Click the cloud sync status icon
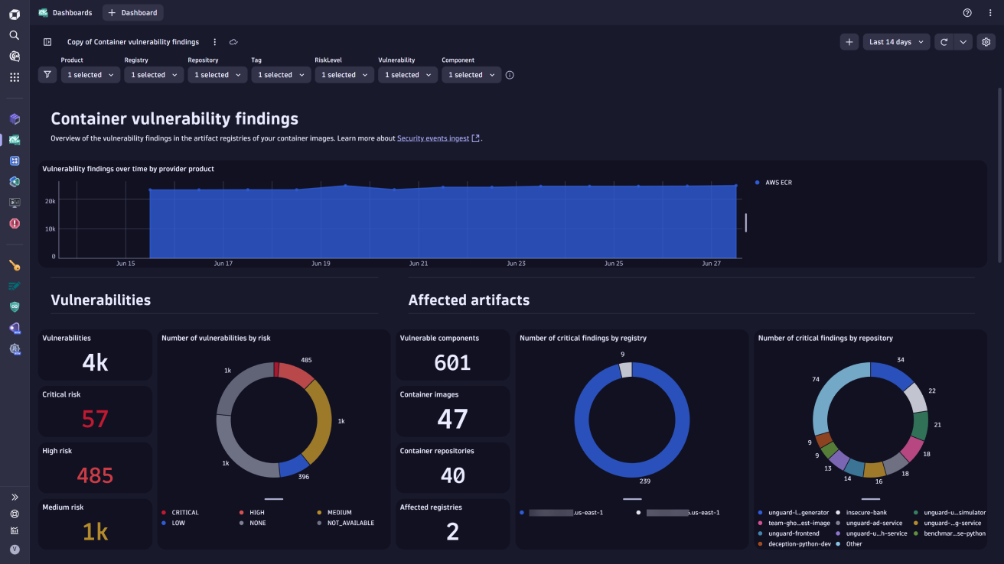This screenshot has height=564, width=1004. [x=233, y=42]
